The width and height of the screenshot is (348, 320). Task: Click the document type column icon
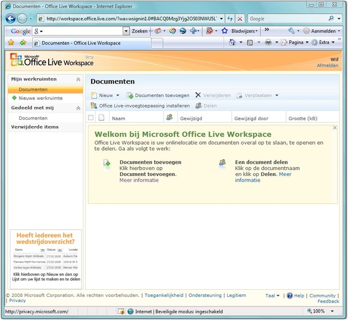pos(101,117)
